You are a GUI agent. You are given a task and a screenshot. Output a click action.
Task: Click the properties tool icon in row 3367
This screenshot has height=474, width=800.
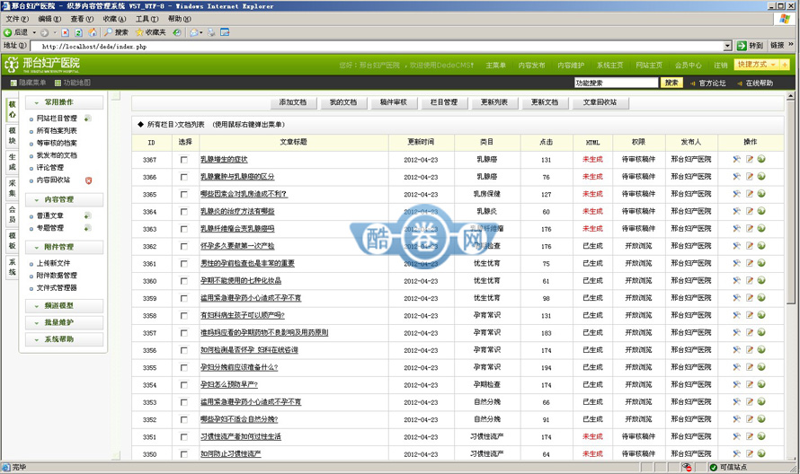click(x=737, y=159)
